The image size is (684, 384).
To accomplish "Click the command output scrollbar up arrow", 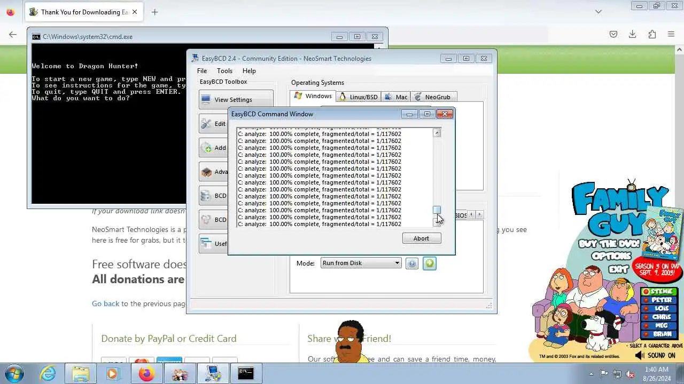I will tap(437, 133).
